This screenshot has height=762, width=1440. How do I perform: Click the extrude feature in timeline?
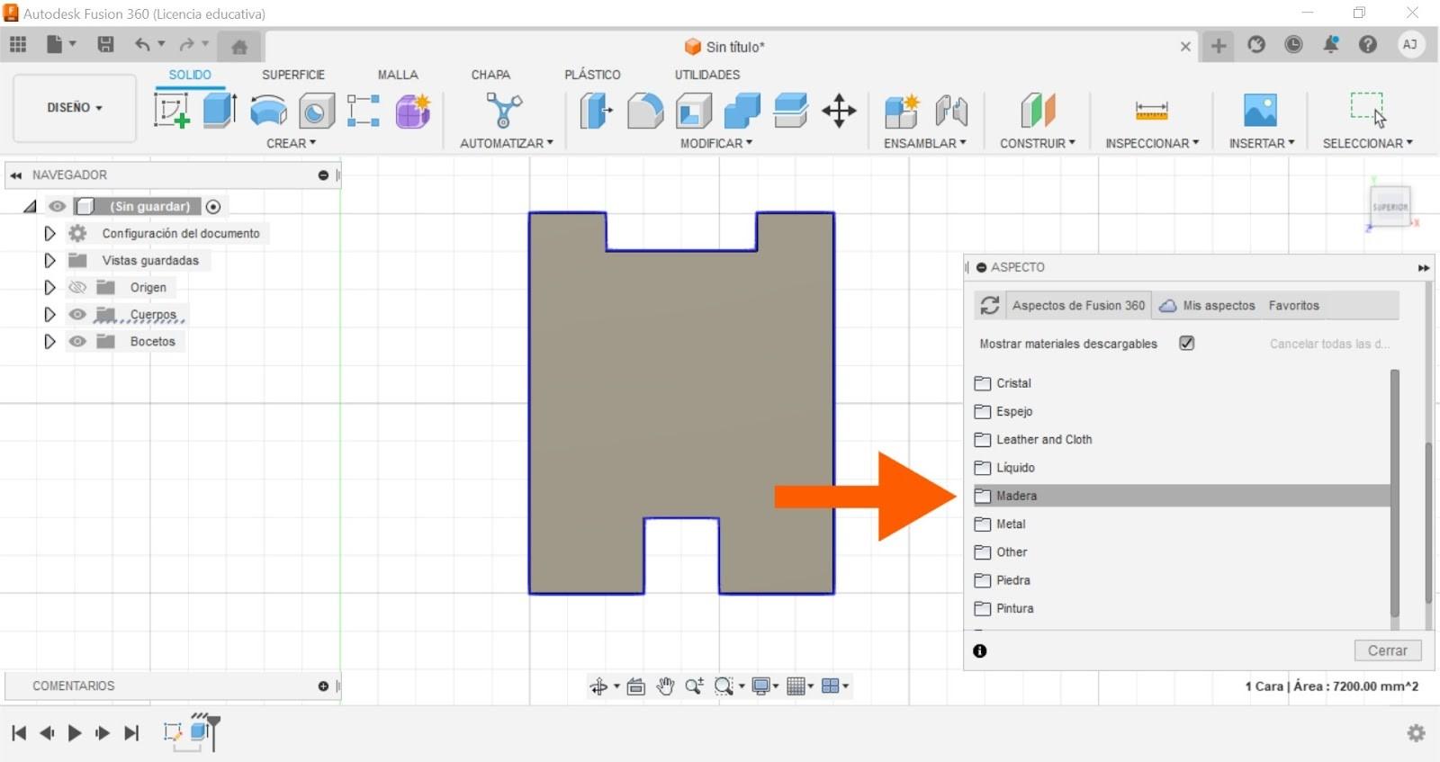pyautogui.click(x=200, y=731)
